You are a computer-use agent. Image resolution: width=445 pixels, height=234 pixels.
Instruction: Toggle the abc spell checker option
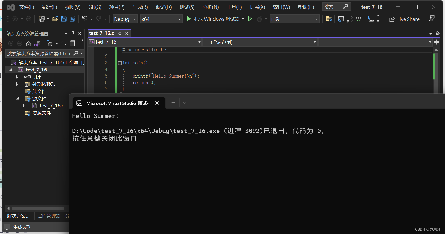click(x=358, y=19)
